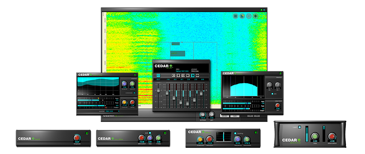Click the preview button
Screen dimensions: 365x154
coord(224,116)
